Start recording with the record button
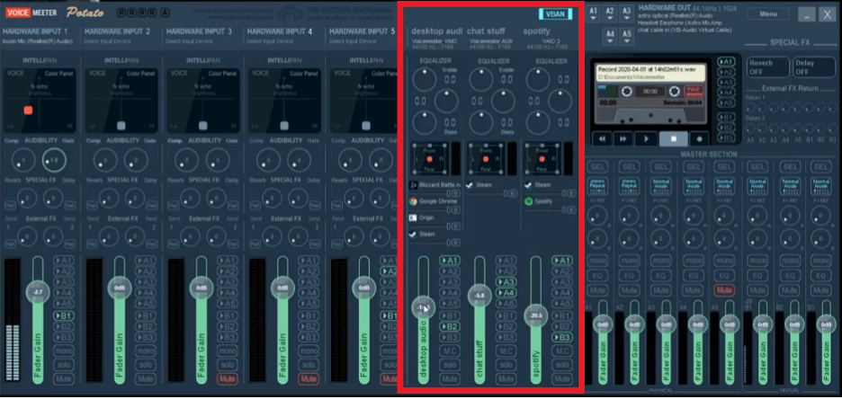This screenshot has height=399, width=842. point(699,138)
